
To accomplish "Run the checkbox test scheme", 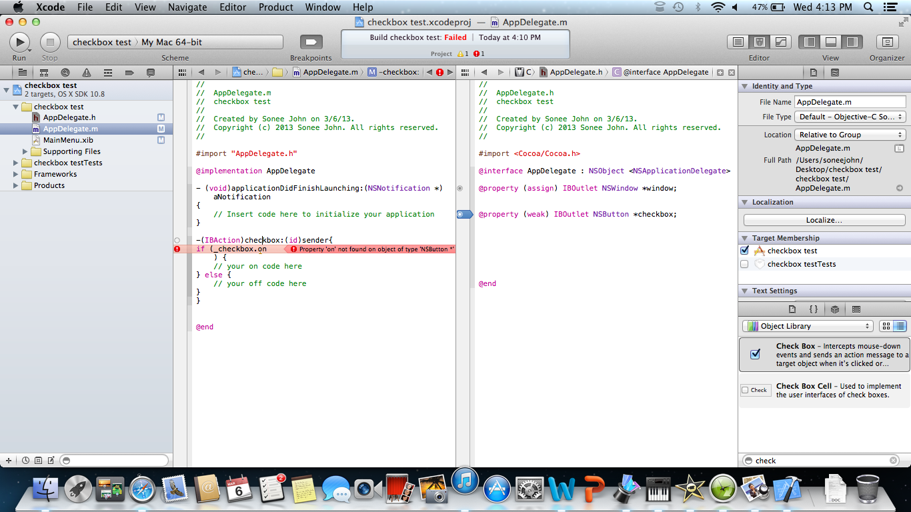I will pos(19,42).
